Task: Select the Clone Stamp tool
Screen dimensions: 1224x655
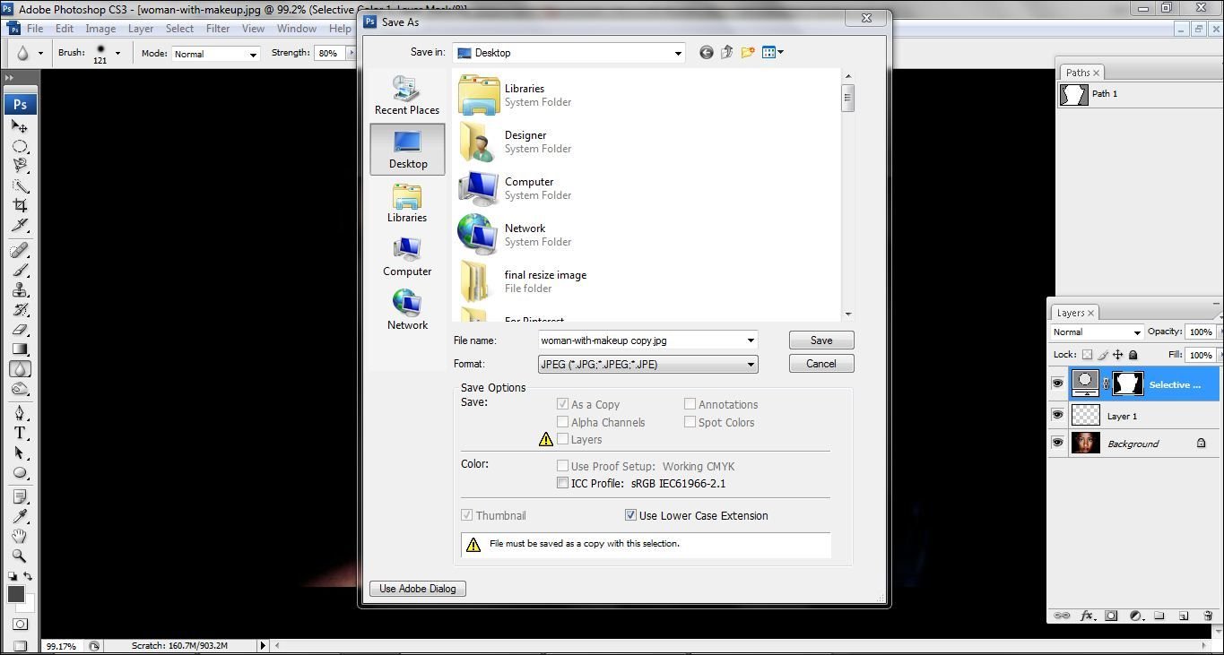Action: click(20, 289)
